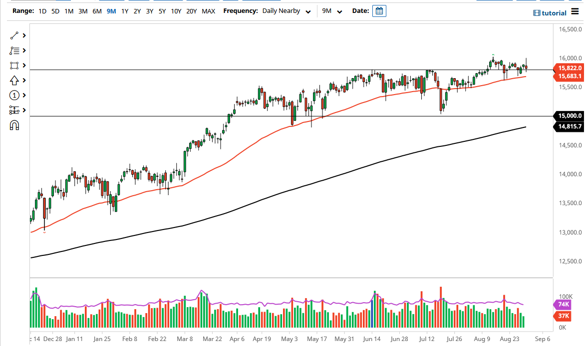
Task: Select the 6M range menu item
Action: coord(97,10)
